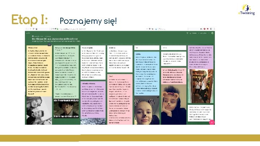Click the 'Ich heiße Wiktoria' purple card title
The height and width of the screenshot is (146, 260).
[x=89, y=84]
